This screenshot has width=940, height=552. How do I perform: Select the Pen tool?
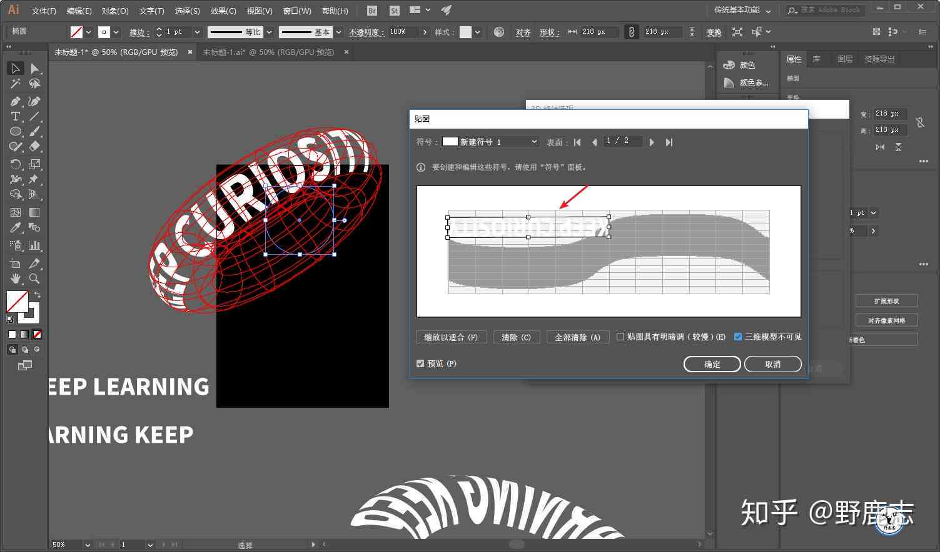click(16, 101)
